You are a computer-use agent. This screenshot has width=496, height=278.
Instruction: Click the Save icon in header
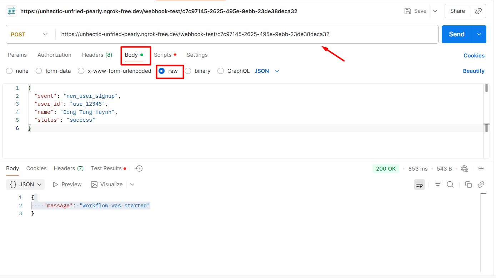click(407, 11)
